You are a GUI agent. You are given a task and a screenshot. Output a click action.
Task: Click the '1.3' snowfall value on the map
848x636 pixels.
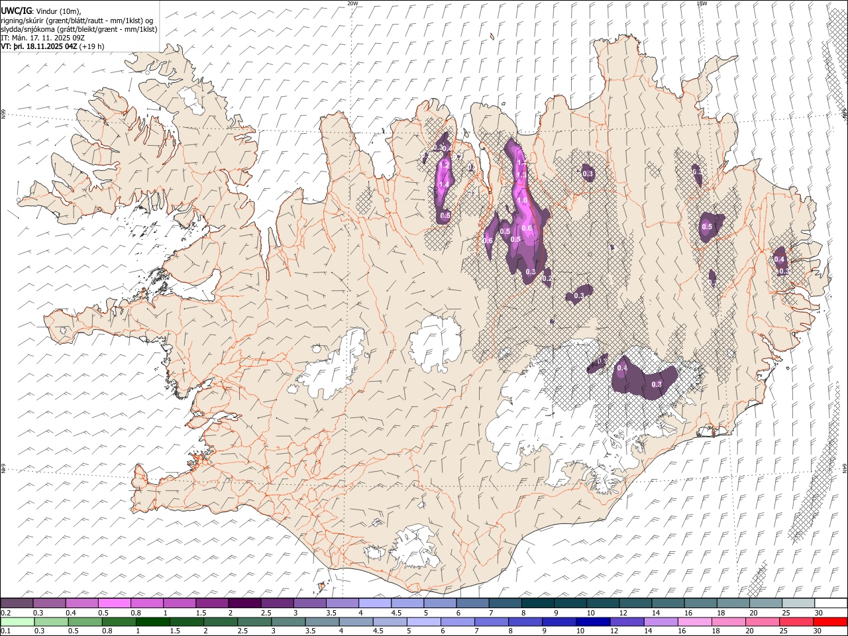(521, 176)
